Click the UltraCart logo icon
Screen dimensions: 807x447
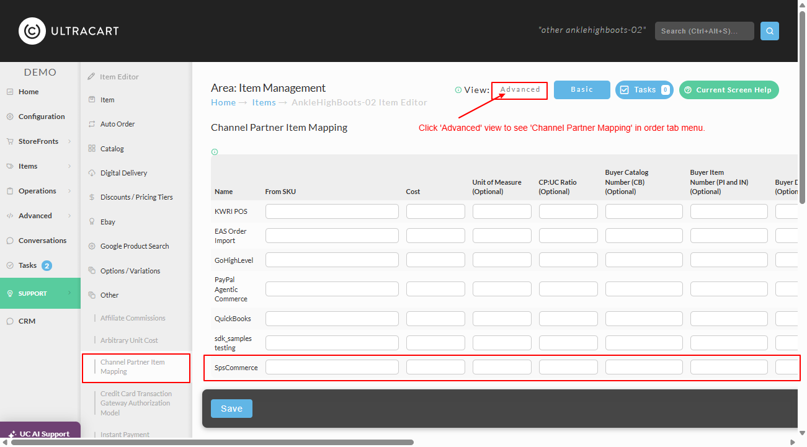32,31
